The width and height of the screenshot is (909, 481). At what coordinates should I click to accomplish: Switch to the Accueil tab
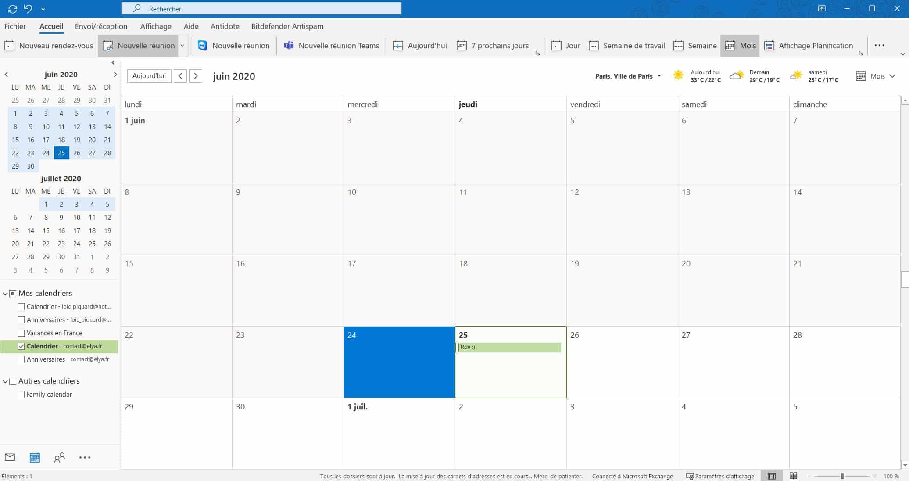coord(51,26)
